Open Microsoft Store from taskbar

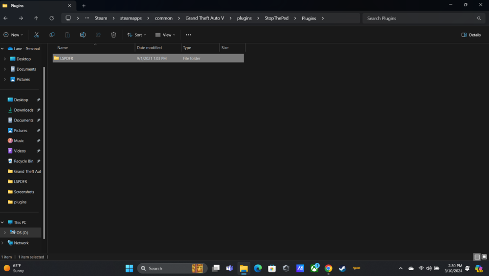click(x=272, y=268)
